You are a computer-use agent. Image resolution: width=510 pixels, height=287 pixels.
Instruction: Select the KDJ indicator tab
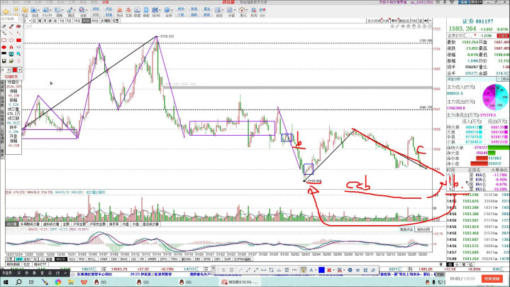pyautogui.click(x=72, y=259)
